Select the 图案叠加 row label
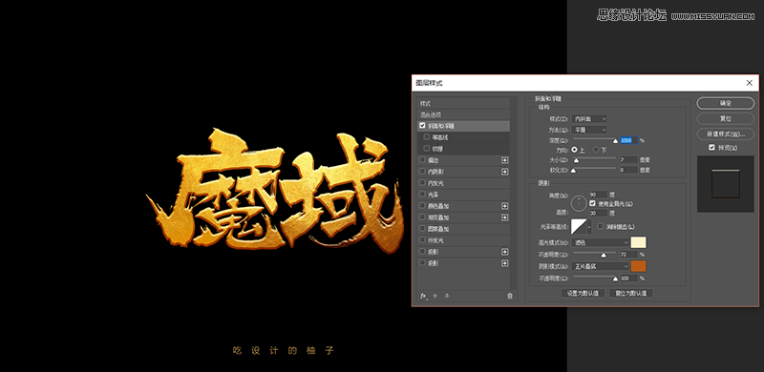Viewport: 764px width, 372px height. [x=438, y=229]
